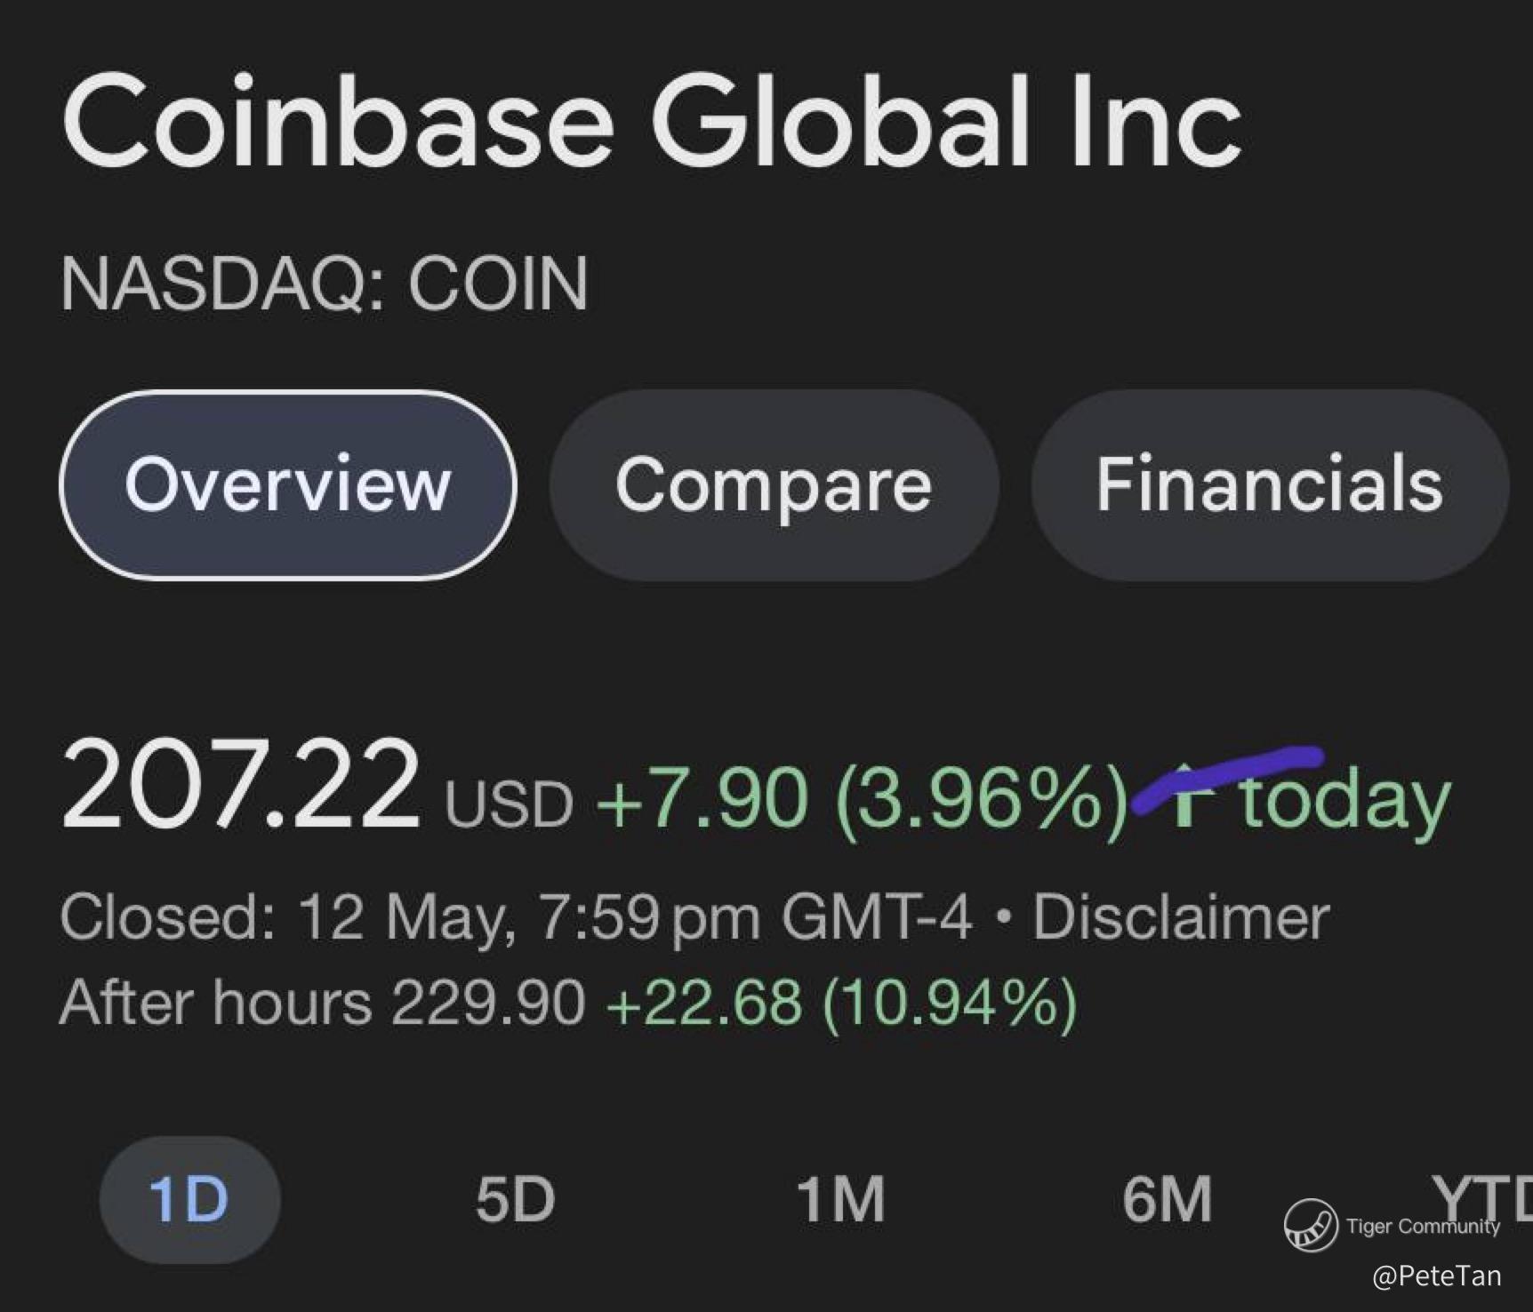Click the Coinbase Global Inc heading
The image size is (1533, 1312).
coord(651,121)
